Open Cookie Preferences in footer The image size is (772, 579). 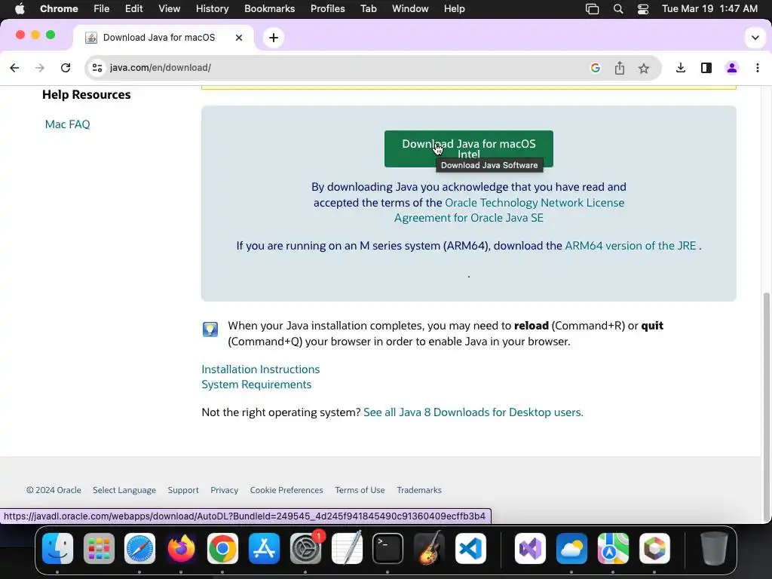(286, 490)
